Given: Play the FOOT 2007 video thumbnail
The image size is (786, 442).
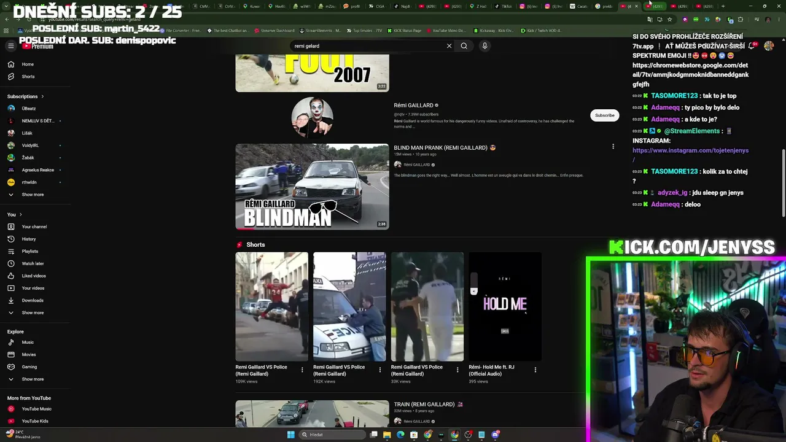Looking at the screenshot, I should (x=312, y=72).
